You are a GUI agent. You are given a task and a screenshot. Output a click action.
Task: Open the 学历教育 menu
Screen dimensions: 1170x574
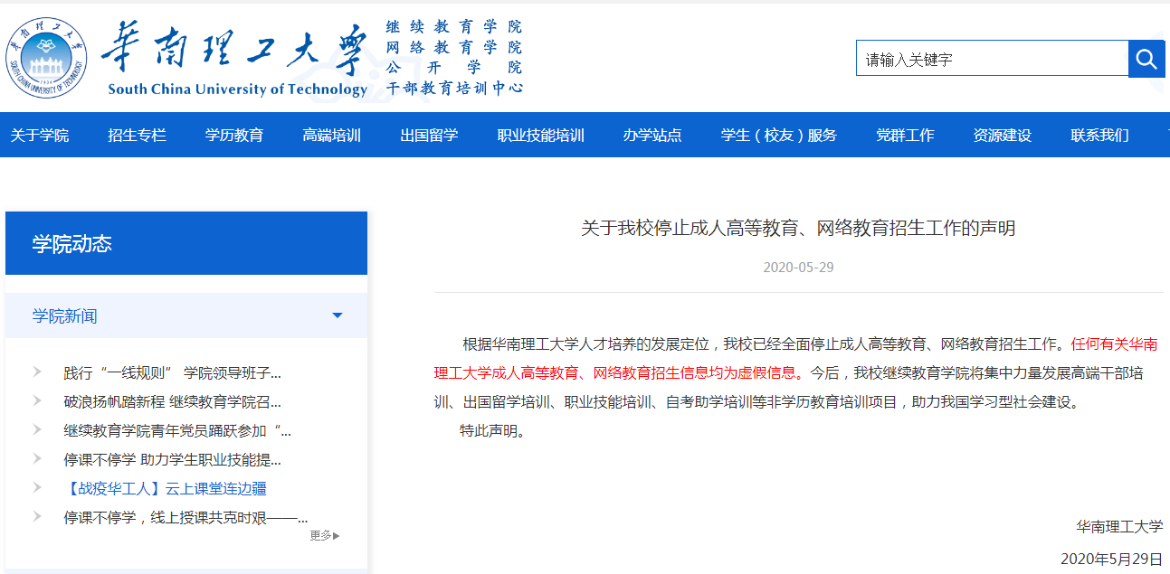tap(234, 136)
